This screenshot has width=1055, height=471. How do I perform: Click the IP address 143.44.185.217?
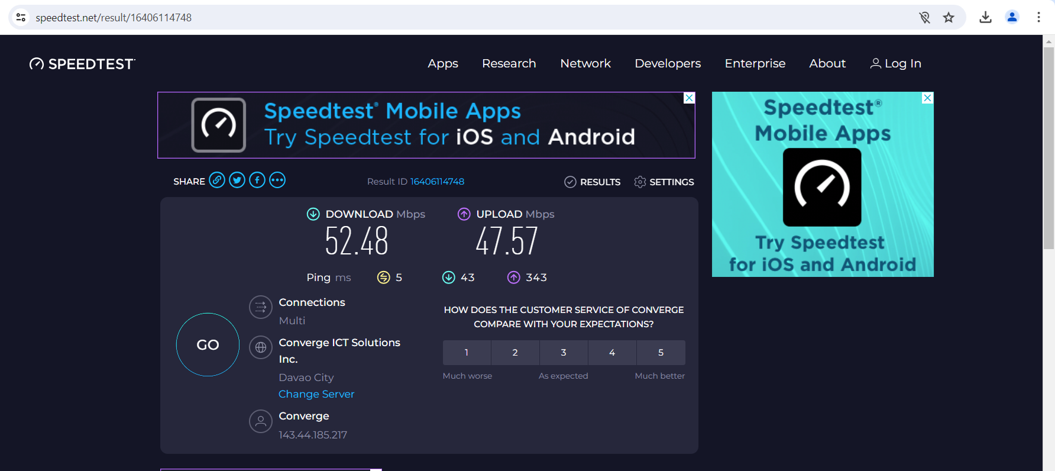(313, 435)
